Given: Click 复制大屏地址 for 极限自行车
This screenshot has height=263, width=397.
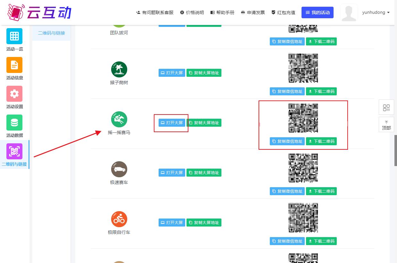Looking at the screenshot, I should [204, 223].
